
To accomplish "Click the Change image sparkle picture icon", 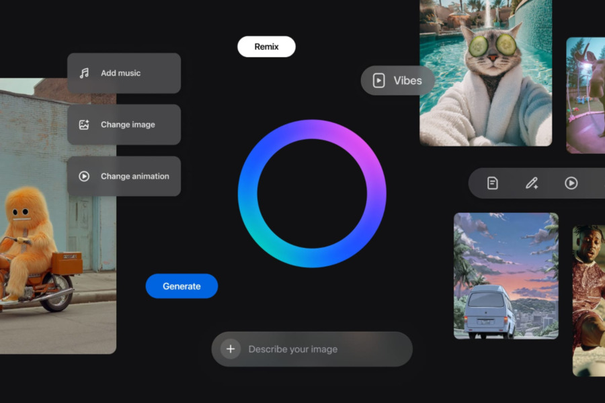I will pos(84,124).
